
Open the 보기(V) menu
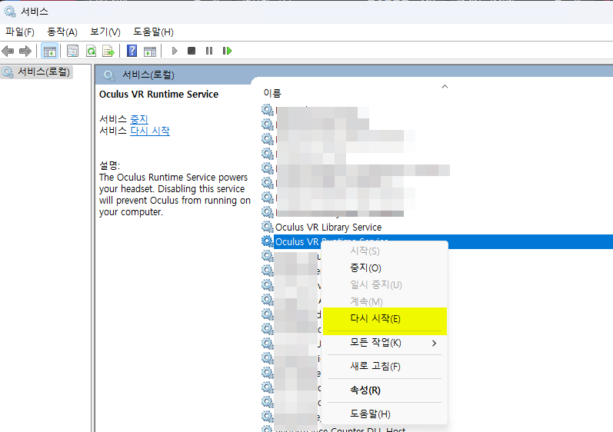(105, 32)
